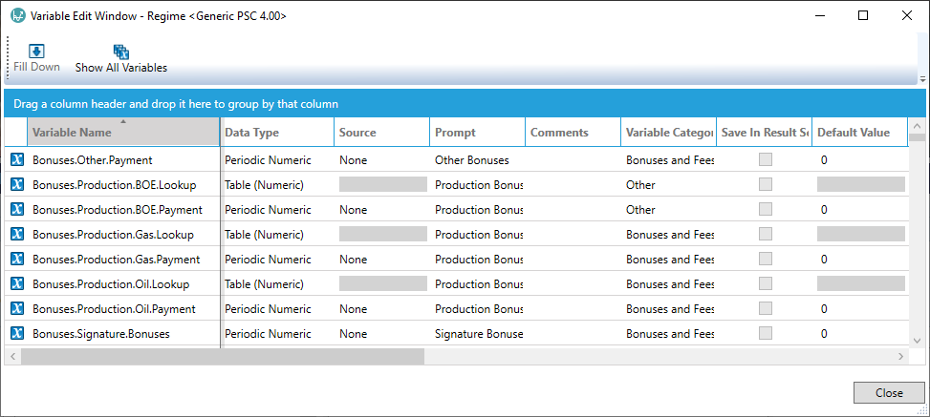Select Bonuses.Production.Oil.Payment variable name cell

(123, 309)
